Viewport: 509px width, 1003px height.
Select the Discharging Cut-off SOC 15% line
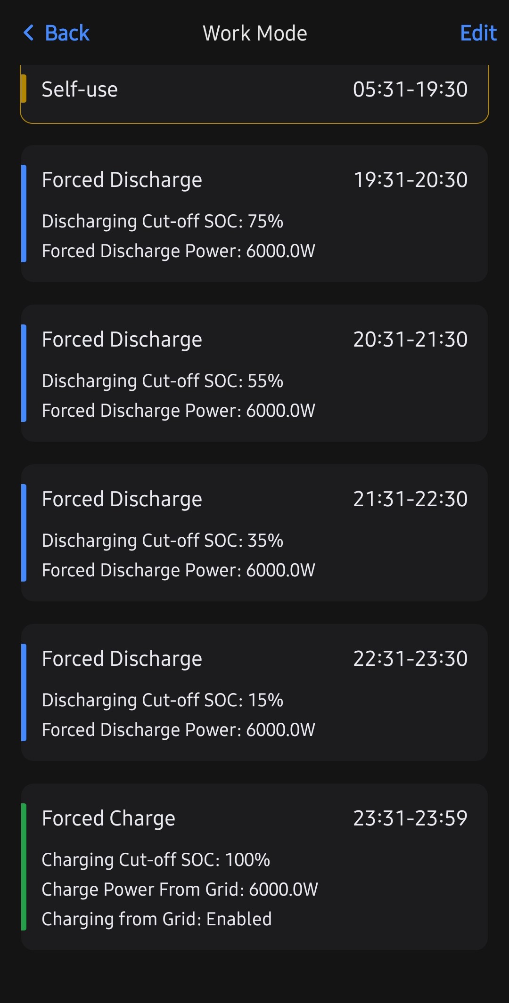(163, 700)
